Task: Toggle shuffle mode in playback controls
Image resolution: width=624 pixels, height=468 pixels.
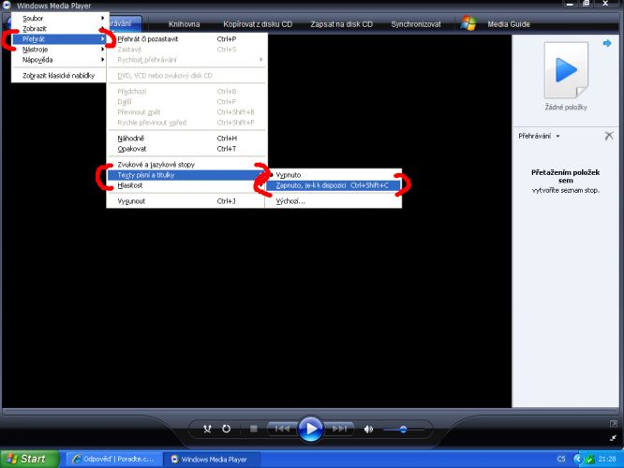Action: [x=207, y=429]
